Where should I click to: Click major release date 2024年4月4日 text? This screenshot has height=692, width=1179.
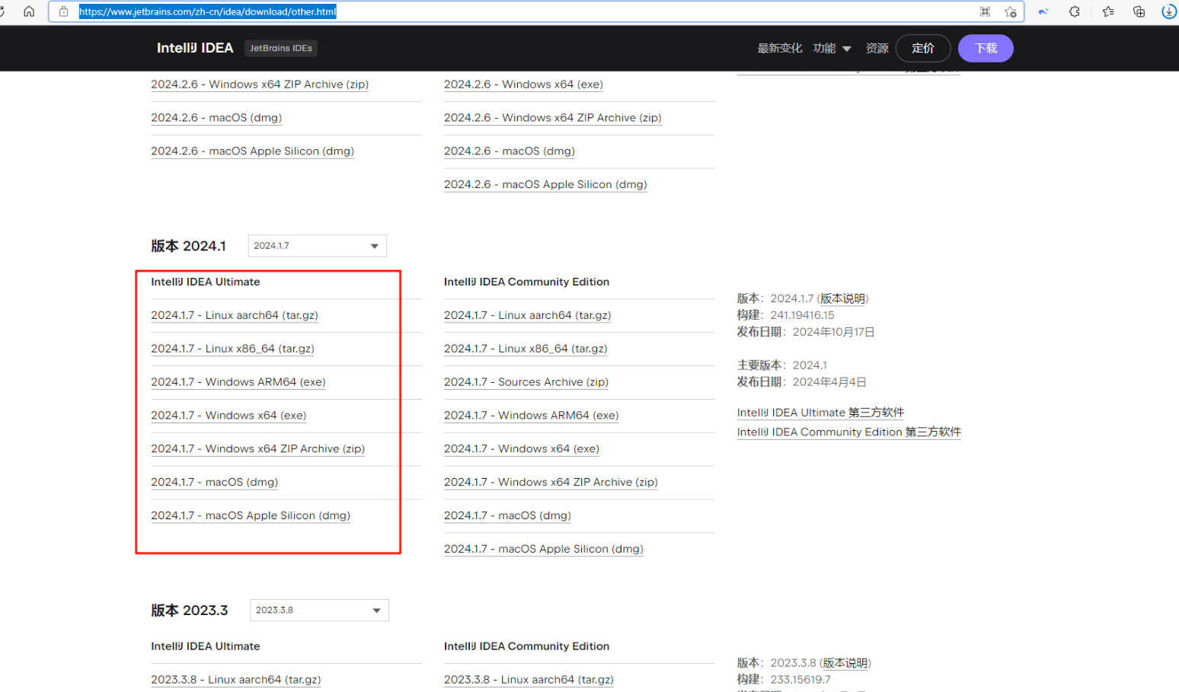(x=829, y=382)
